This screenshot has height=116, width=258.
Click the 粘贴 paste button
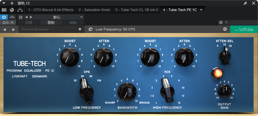coord(73,23)
